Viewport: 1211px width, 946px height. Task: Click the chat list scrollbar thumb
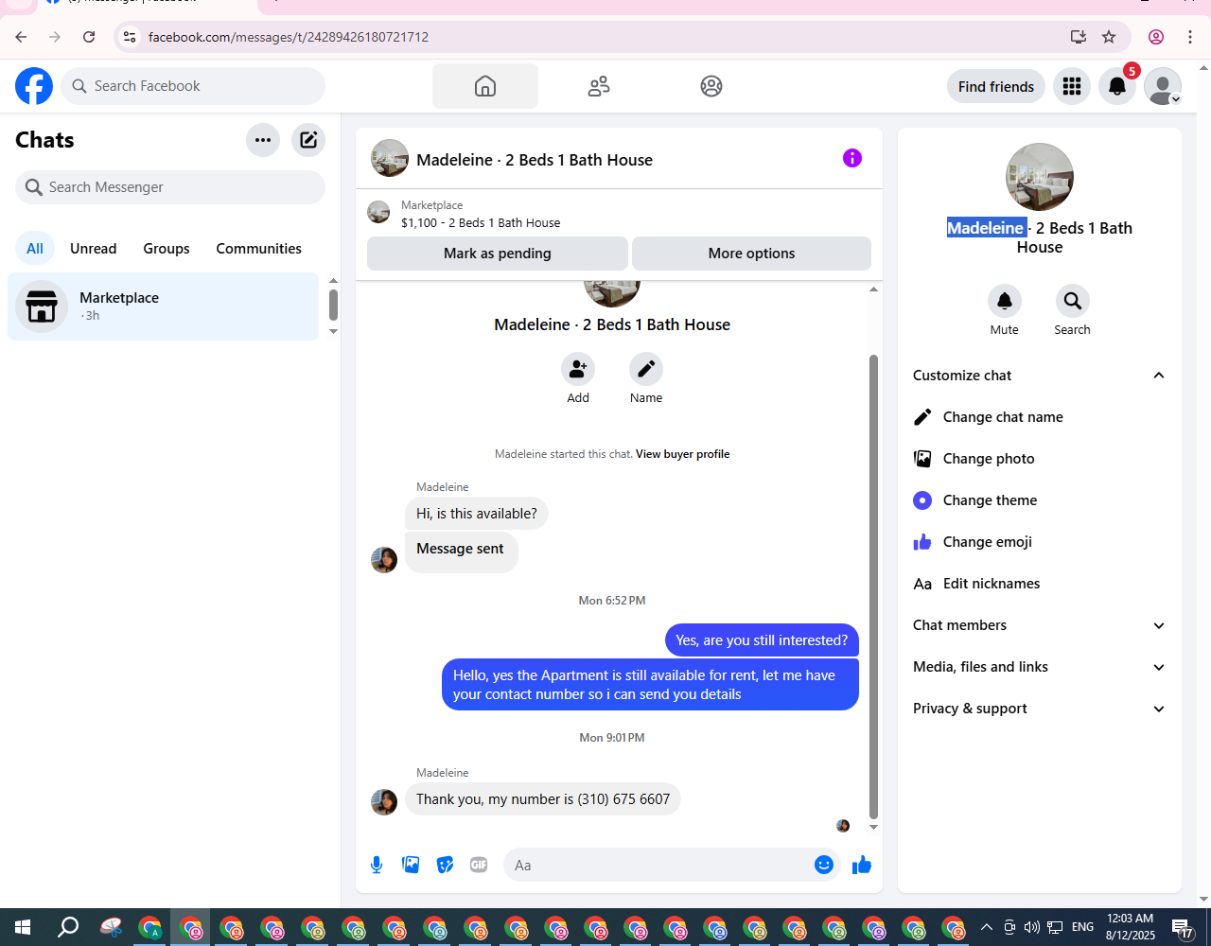click(x=333, y=305)
